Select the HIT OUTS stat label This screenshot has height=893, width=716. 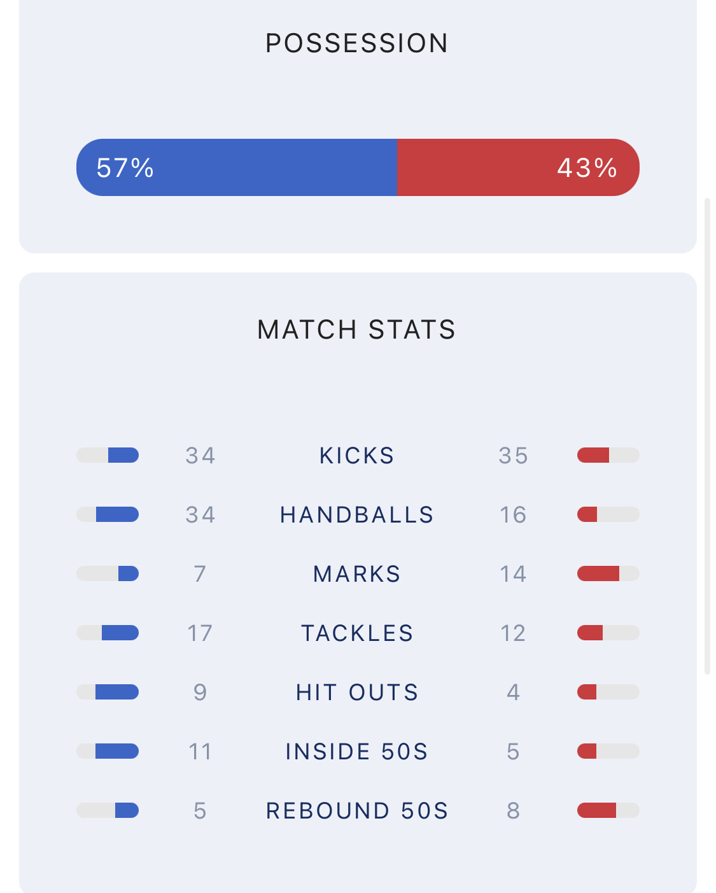(357, 693)
